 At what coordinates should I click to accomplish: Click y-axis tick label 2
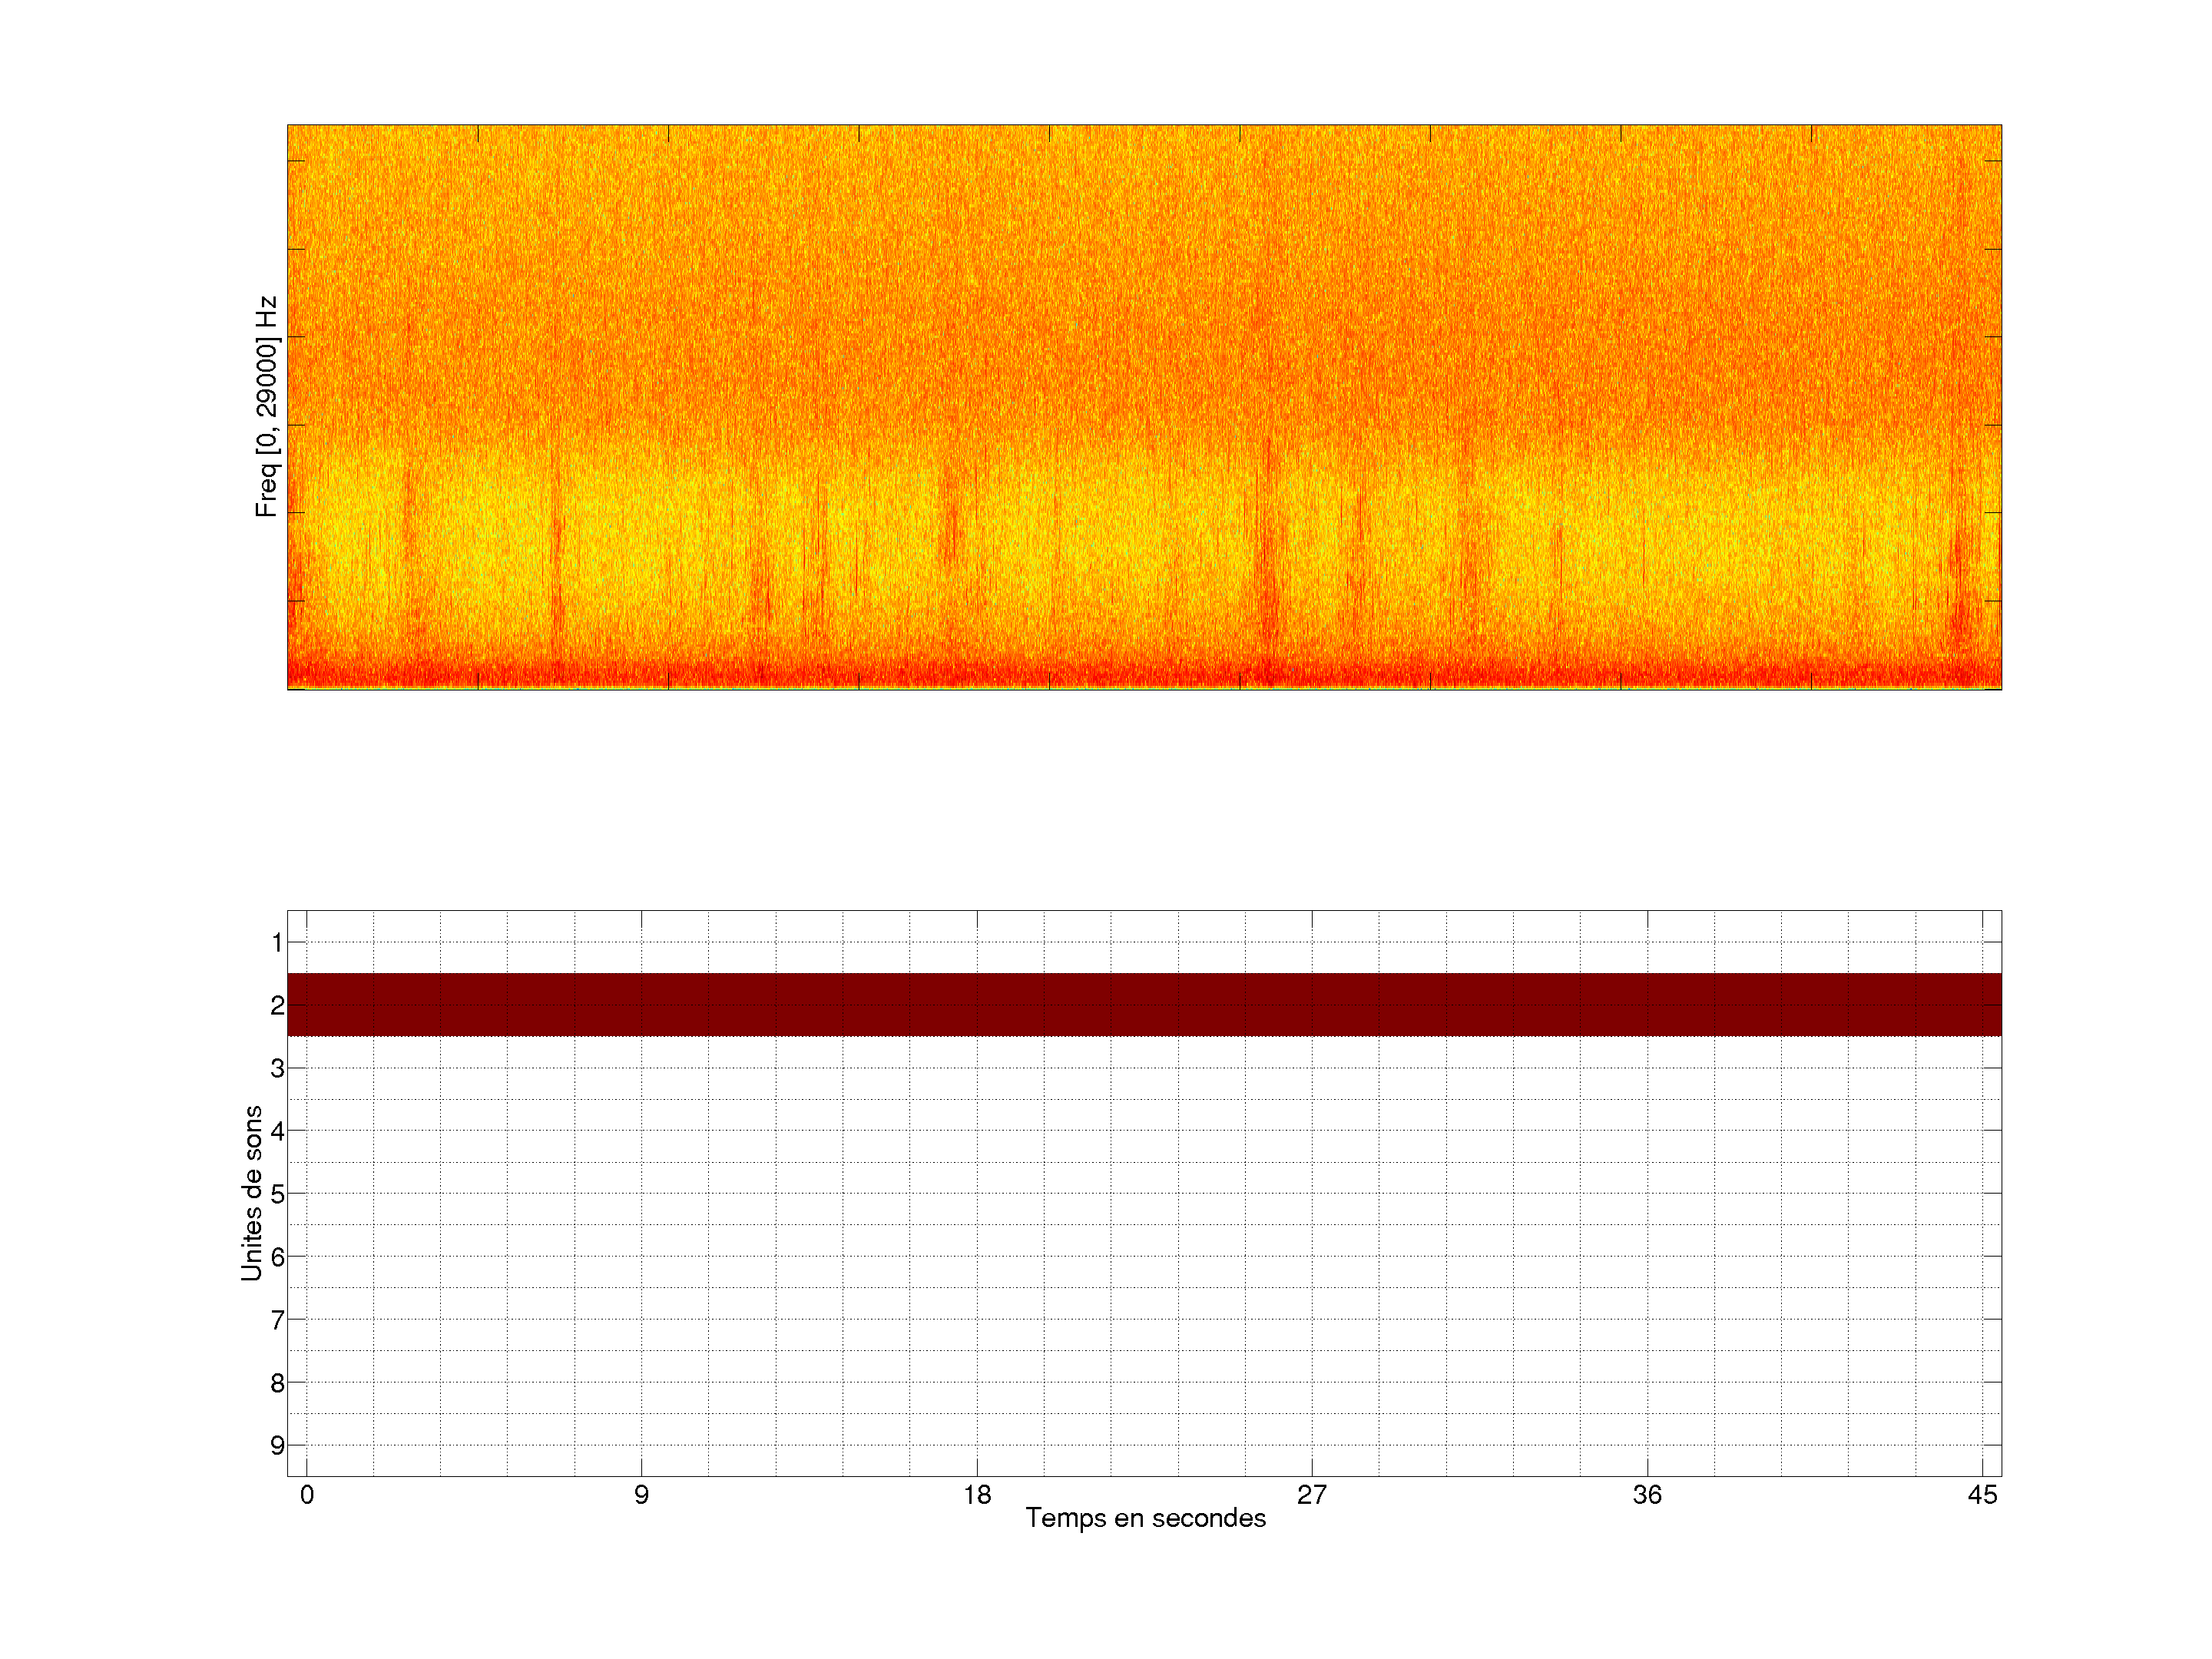point(277,1005)
